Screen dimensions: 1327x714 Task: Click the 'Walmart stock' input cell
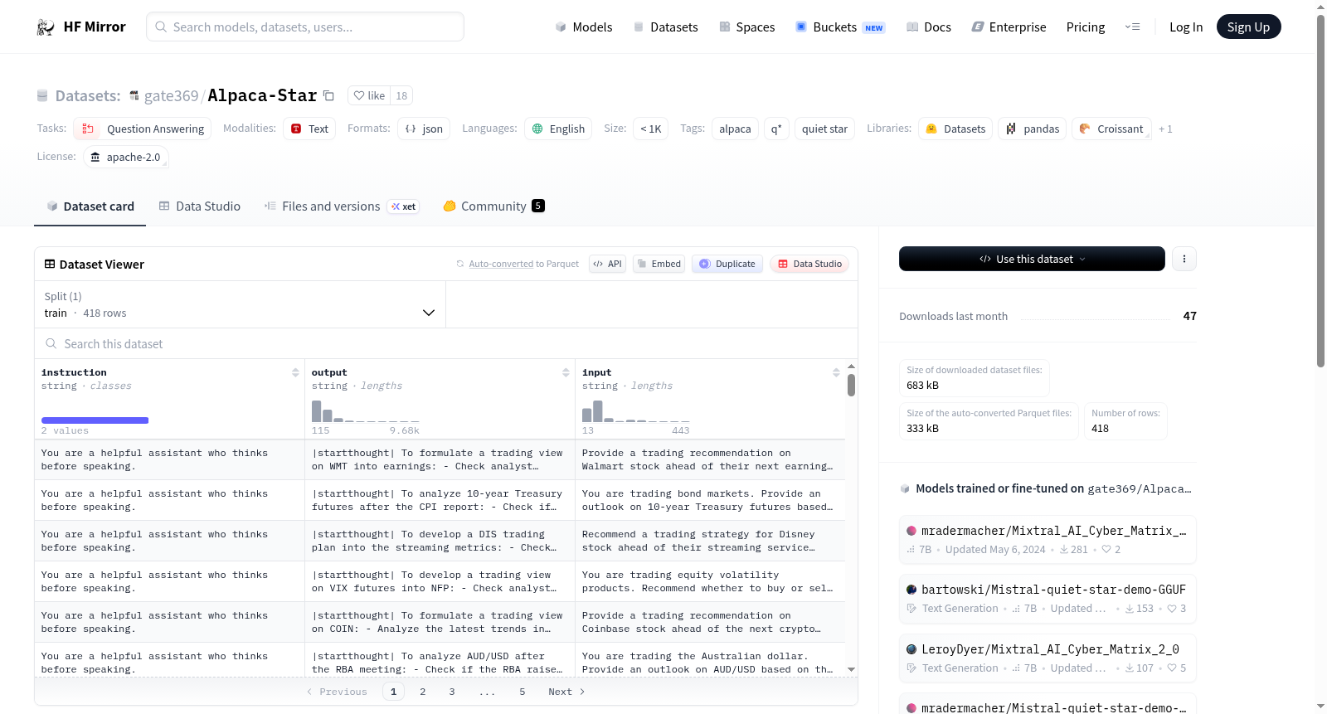click(x=710, y=459)
